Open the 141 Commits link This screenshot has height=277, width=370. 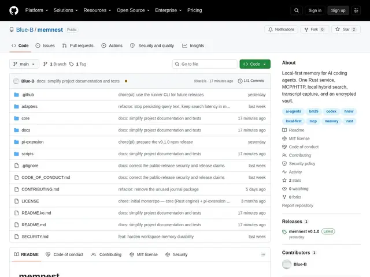[x=251, y=81]
